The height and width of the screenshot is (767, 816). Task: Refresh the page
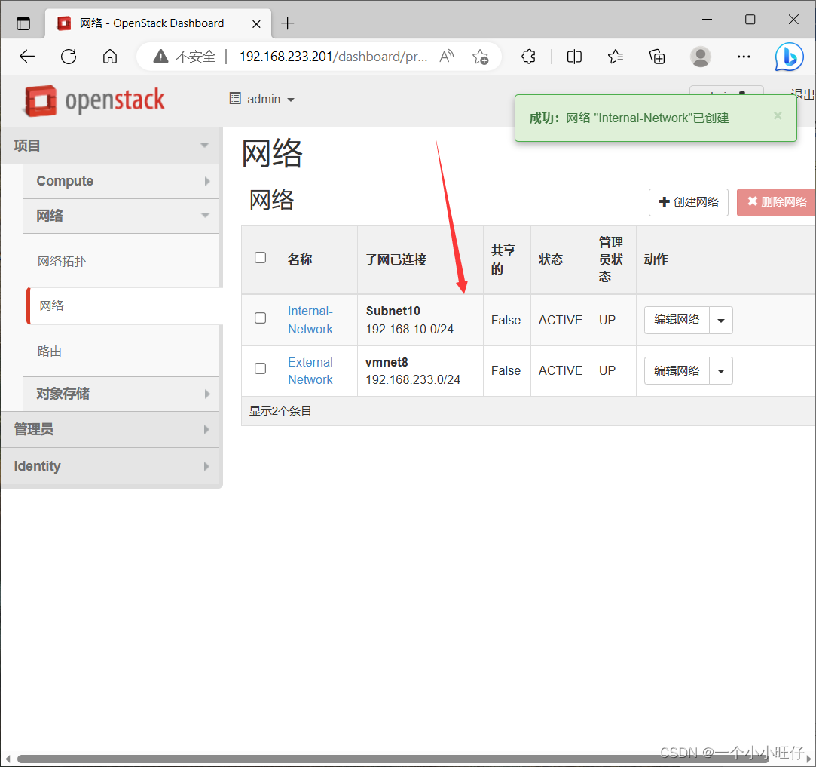click(69, 56)
